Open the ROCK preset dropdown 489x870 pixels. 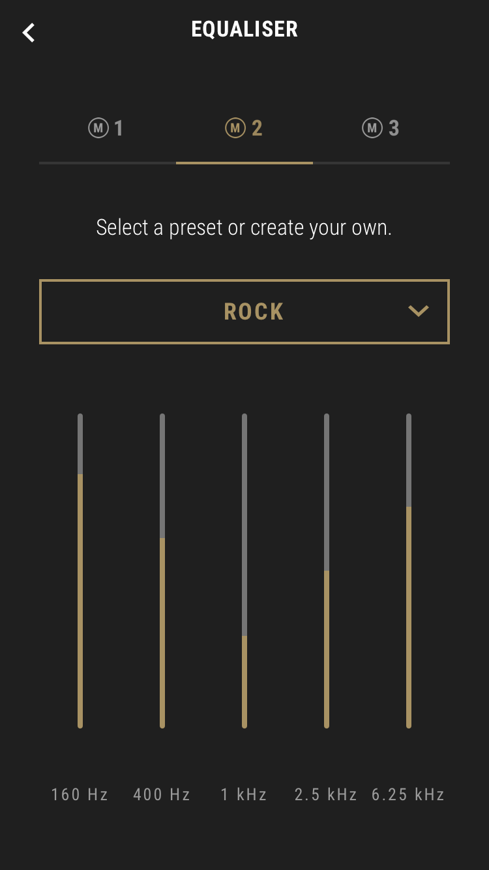[254, 312]
